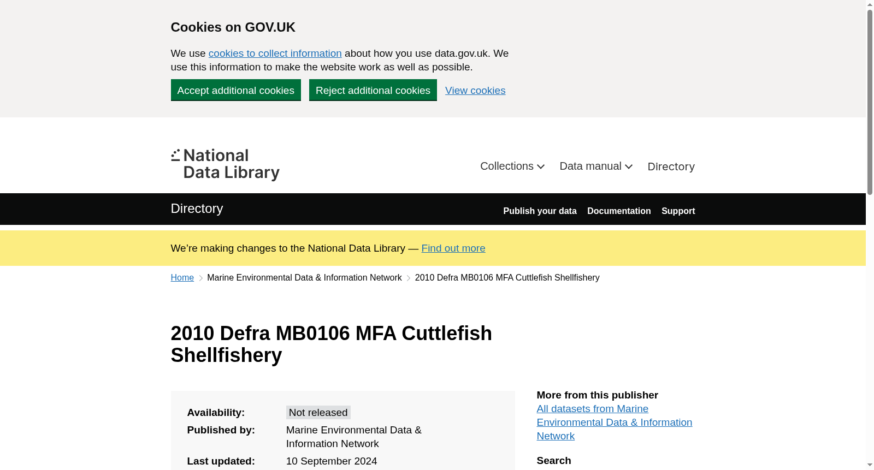
Task: Open the Support page
Action: [x=678, y=211]
